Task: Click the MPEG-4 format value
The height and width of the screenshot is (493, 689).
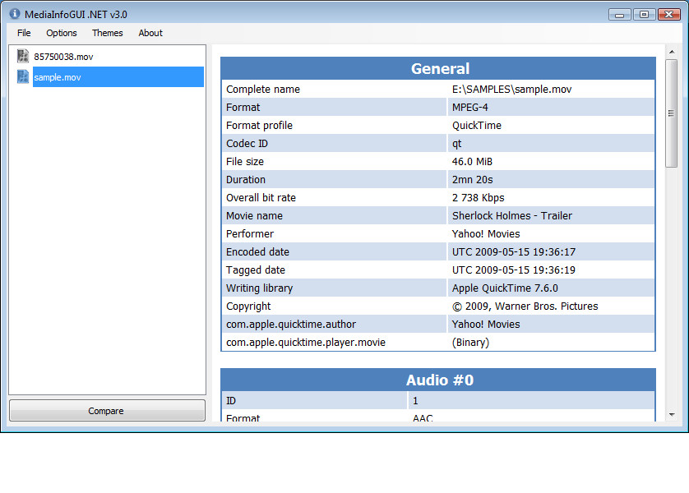Action: [x=469, y=107]
